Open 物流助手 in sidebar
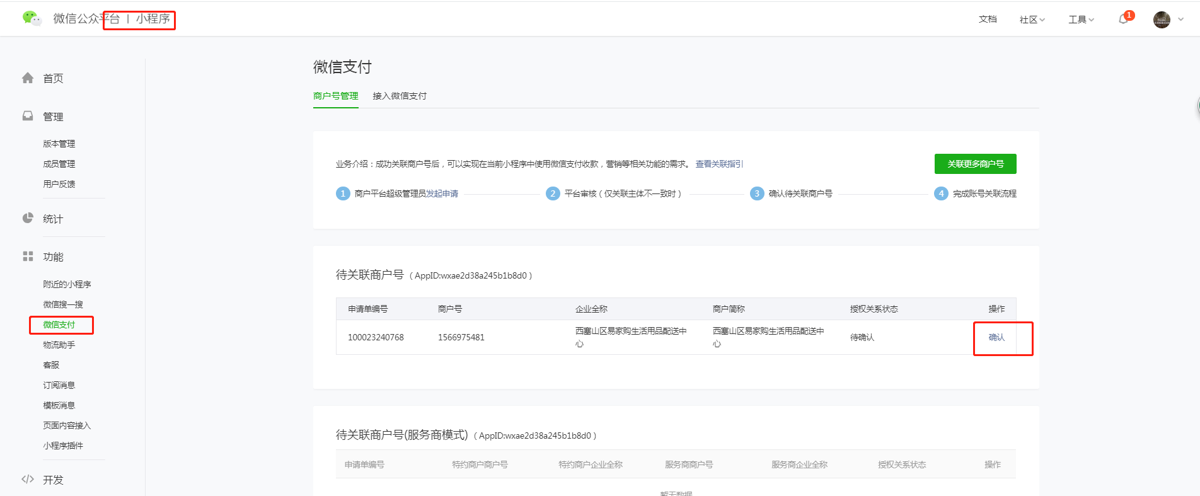This screenshot has height=496, width=1200. pyautogui.click(x=59, y=345)
